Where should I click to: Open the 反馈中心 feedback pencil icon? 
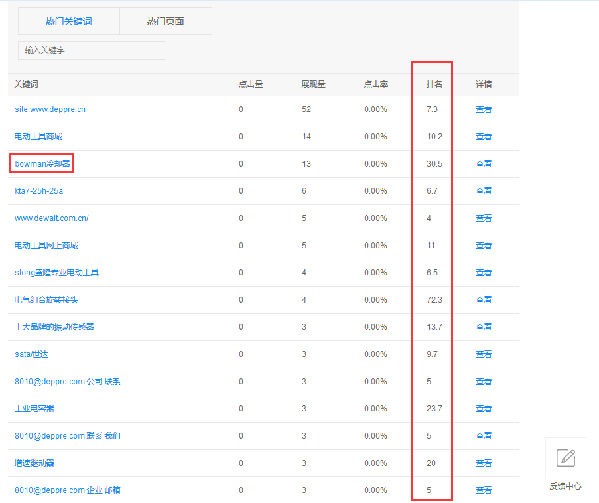(565, 458)
